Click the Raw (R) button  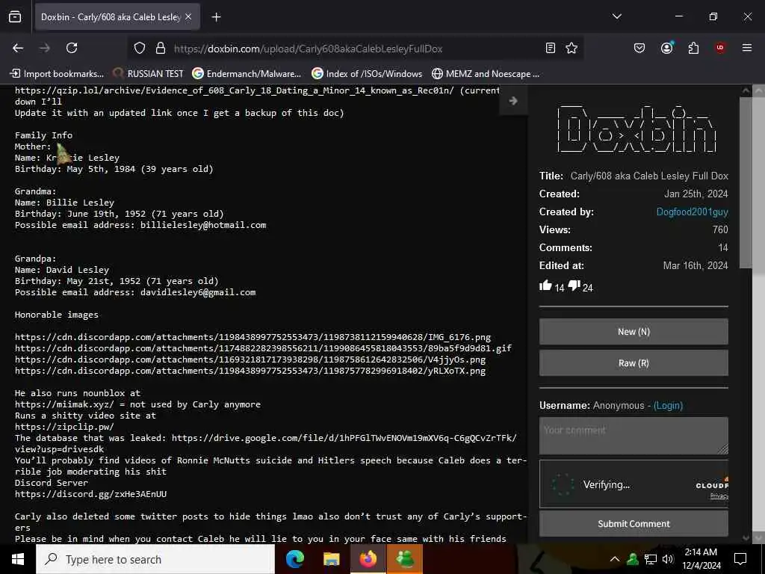tap(634, 363)
